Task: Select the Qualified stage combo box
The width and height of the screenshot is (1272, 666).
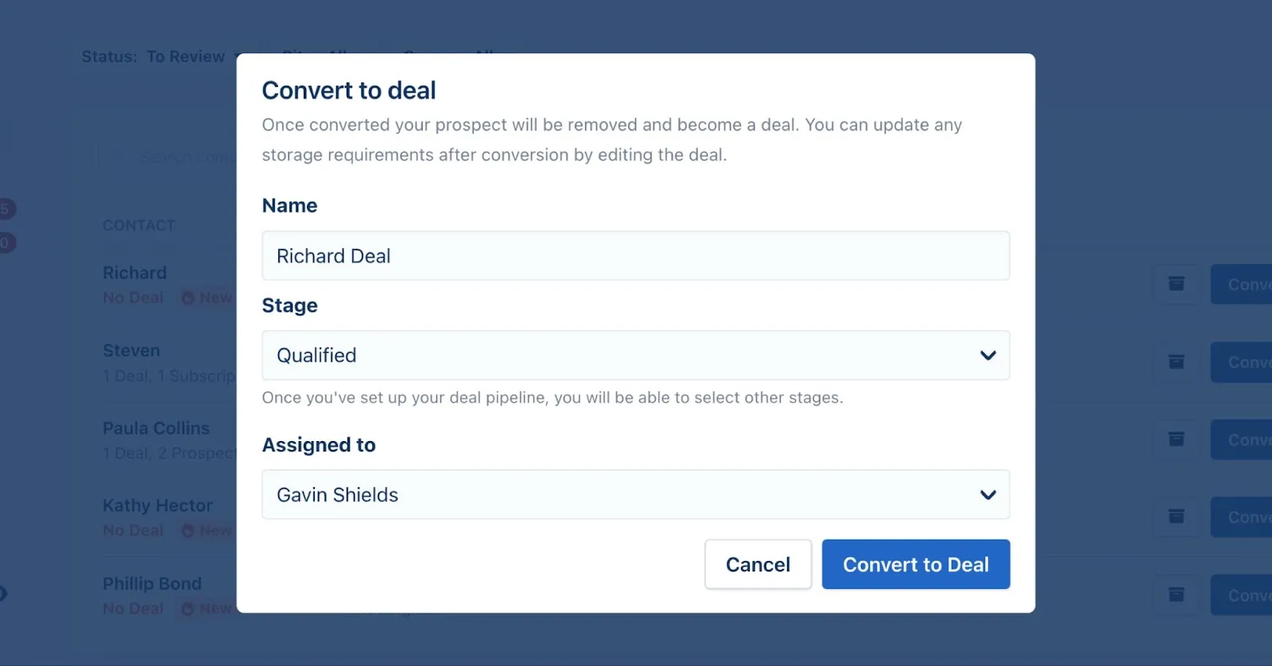Action: 635,355
